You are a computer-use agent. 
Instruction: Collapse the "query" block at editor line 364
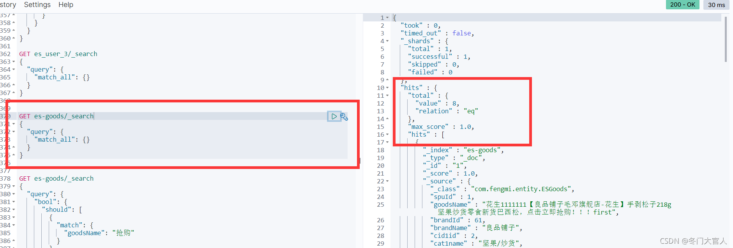click(x=14, y=69)
